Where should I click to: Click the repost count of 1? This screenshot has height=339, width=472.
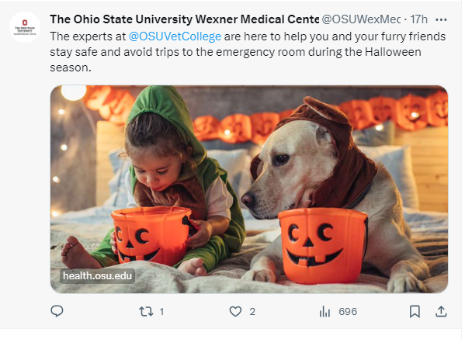pyautogui.click(x=161, y=311)
